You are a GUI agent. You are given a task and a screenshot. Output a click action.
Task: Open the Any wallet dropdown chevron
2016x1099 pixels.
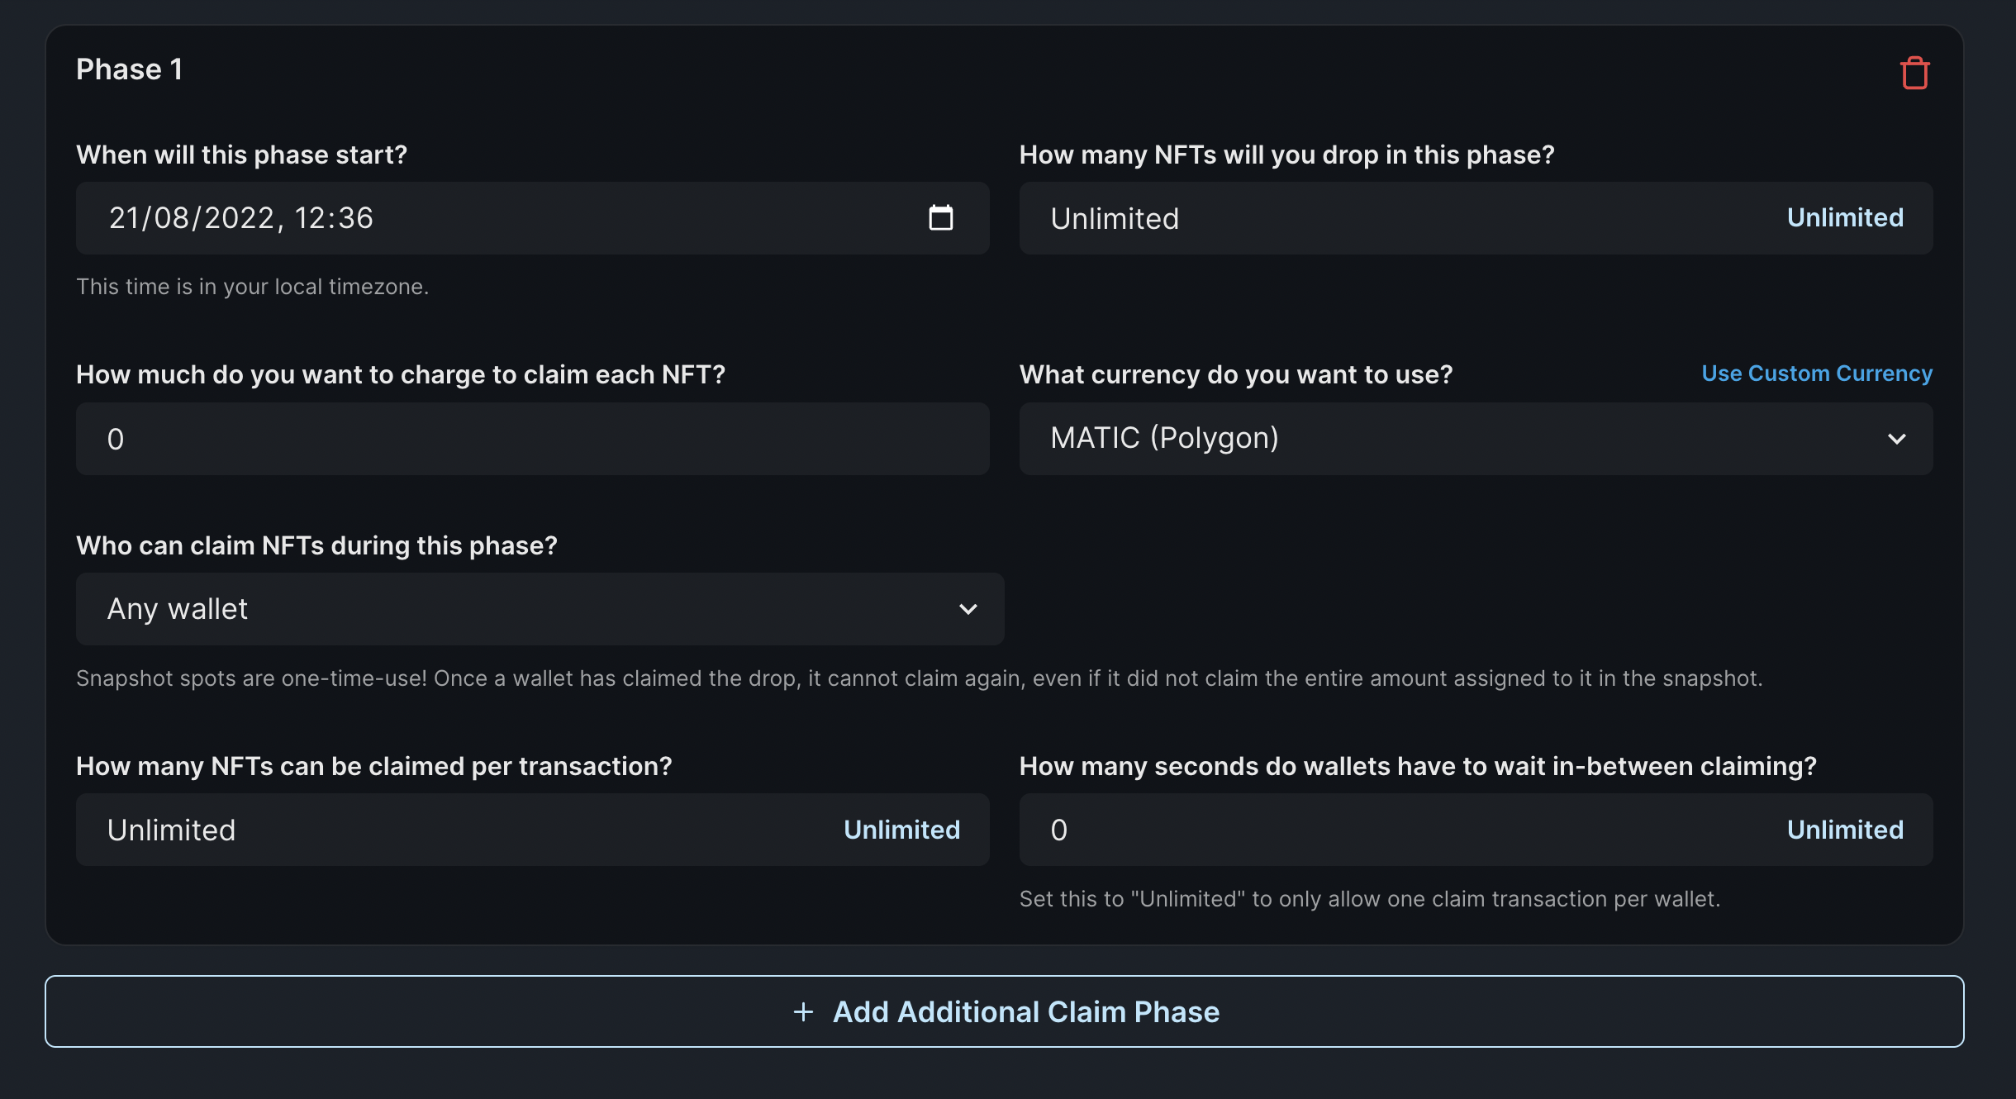(x=968, y=609)
